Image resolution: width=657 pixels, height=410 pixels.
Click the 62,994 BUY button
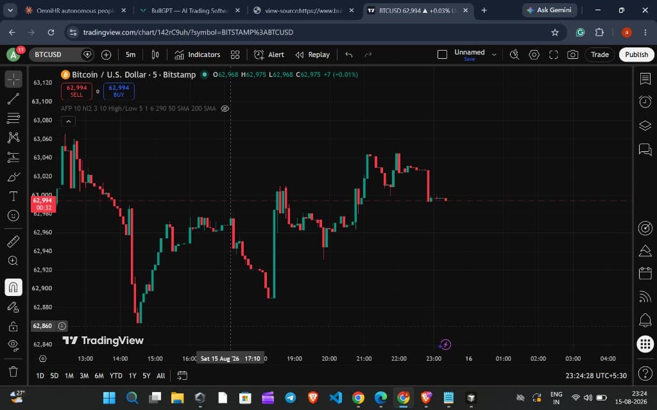(119, 91)
